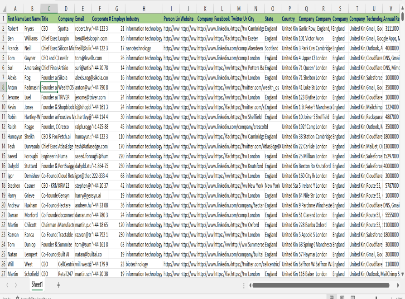This screenshot has height=299, width=405.
Task: Click the sheet tab bar resize handle
Action: tap(244, 285)
